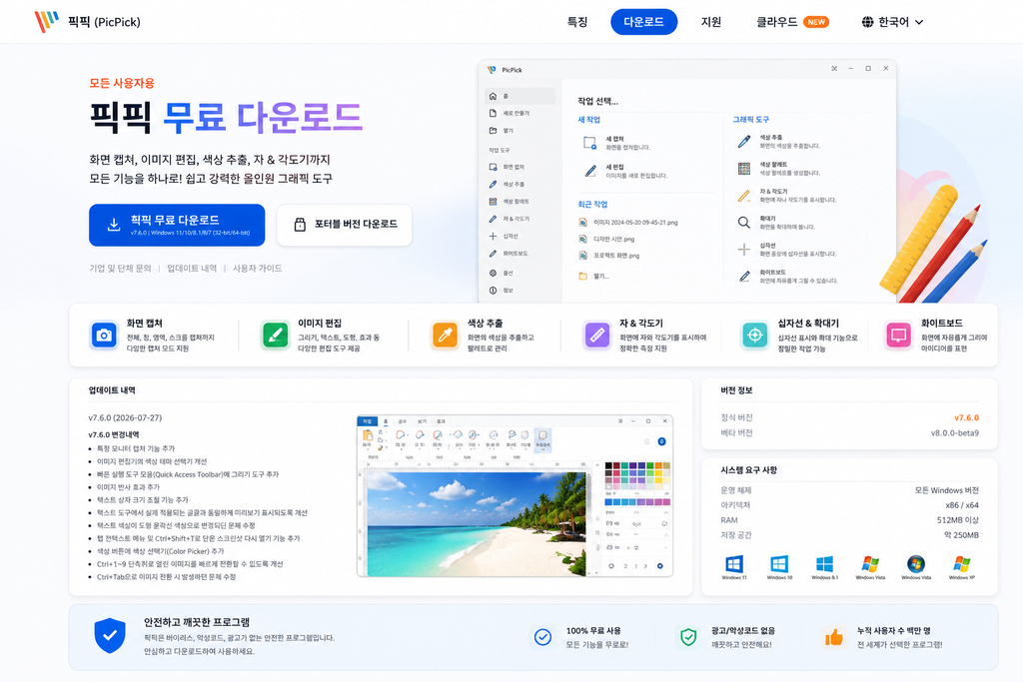Click the 십자선 & 확대기 teal crosshair icon
The height and width of the screenshot is (682, 1023).
[755, 336]
